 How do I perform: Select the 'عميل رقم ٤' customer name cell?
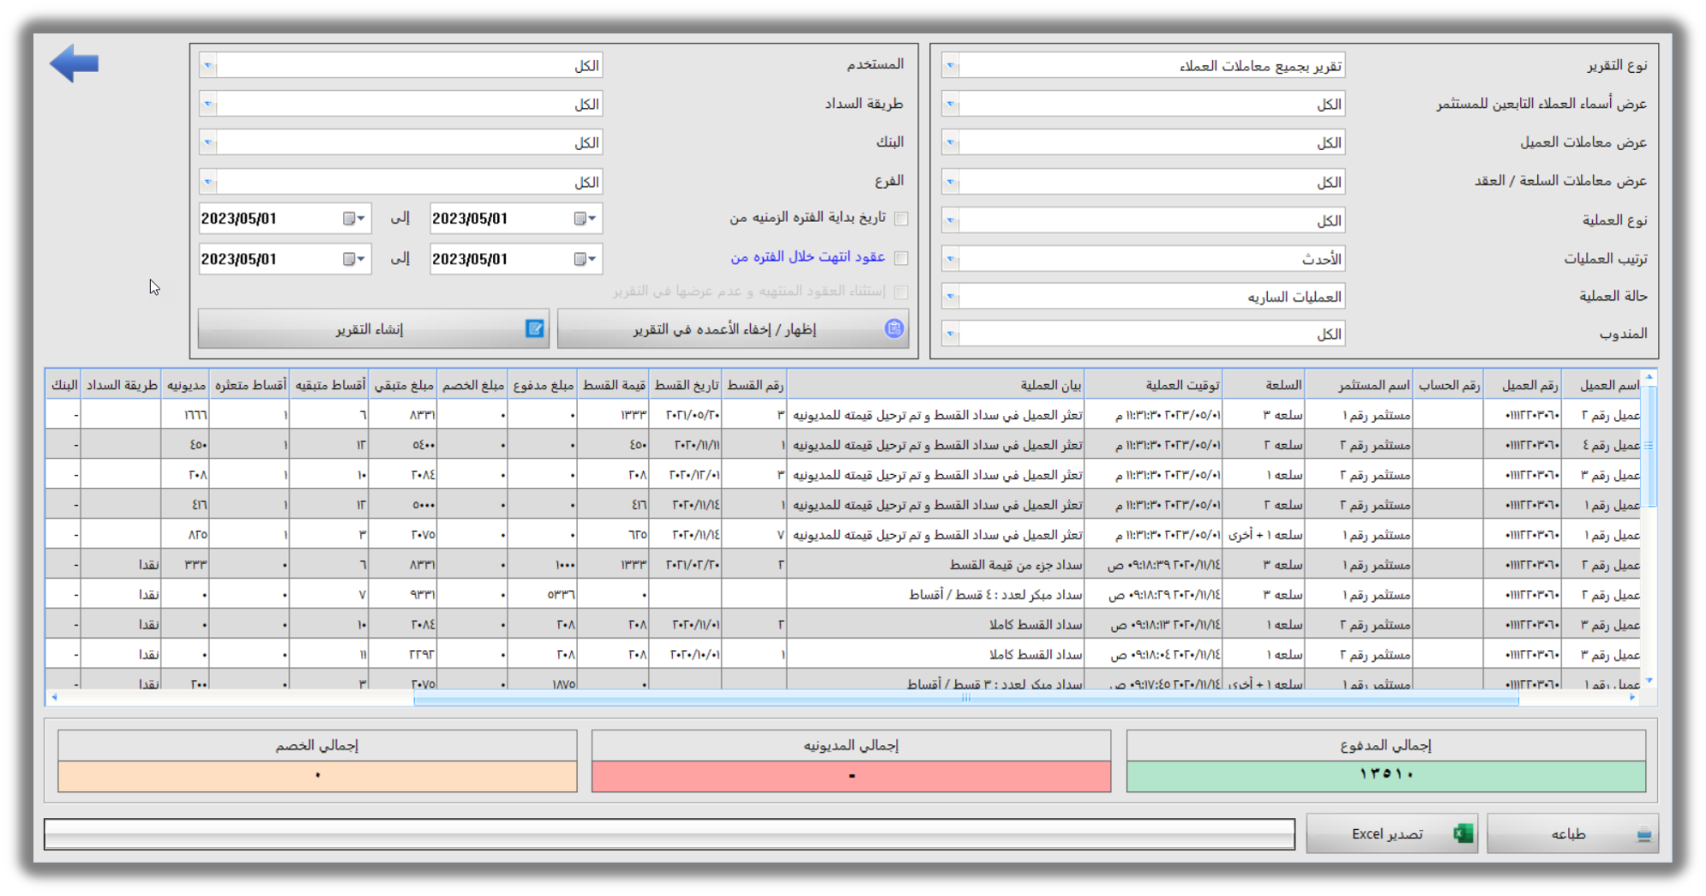1601,445
